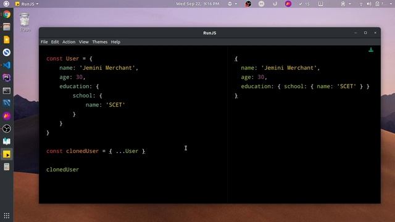395x222 pixels.
Task: Click the OBS tray icon in top bar
Action: [248, 4]
